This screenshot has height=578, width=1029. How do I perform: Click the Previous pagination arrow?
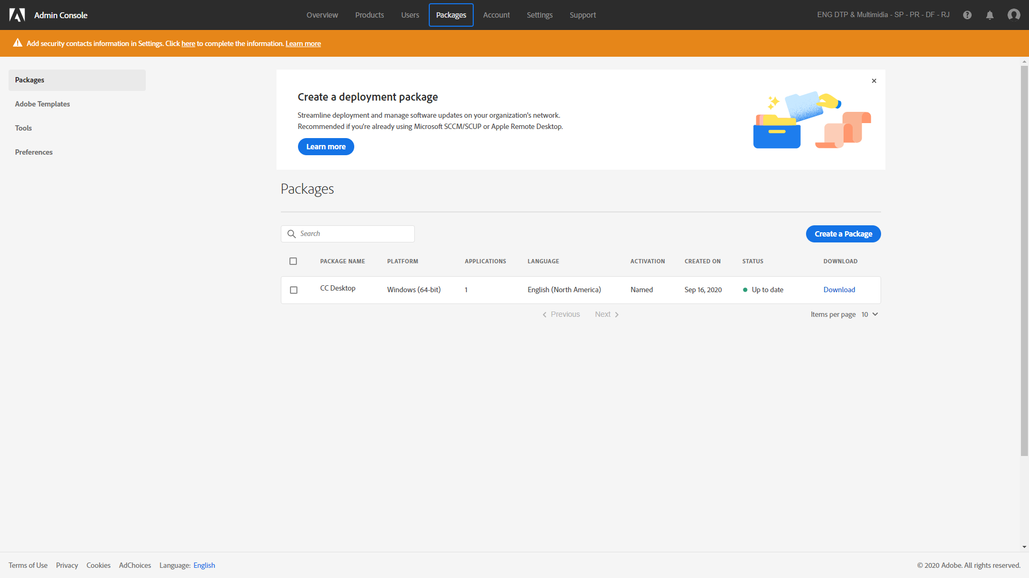544,314
